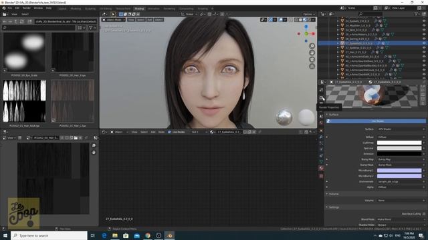Viewport: 428px width, 240px height.
Task: Create new folder in file browser
Action: point(29,21)
